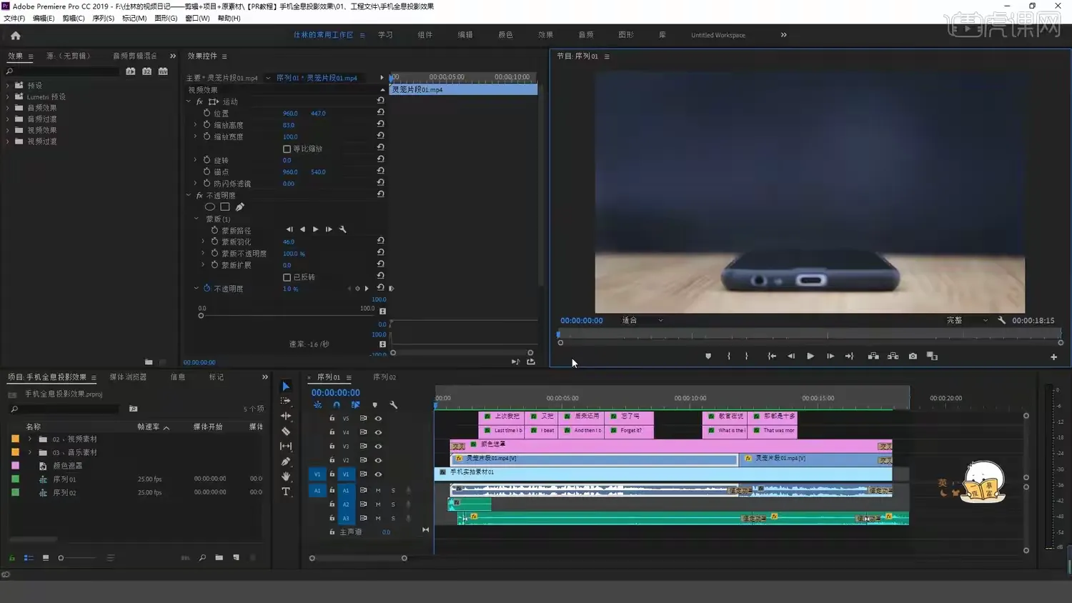Track selected mask forward
Viewport: 1072px width, 603px height.
[315, 229]
